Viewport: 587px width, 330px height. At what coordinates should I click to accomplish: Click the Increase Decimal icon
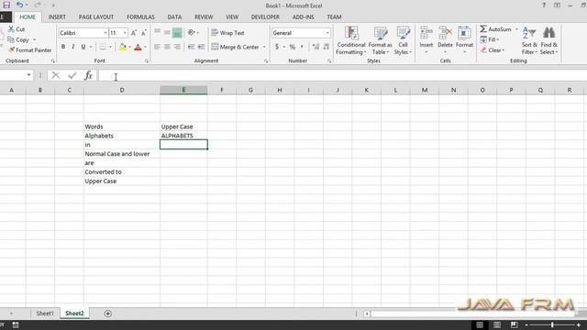coord(316,47)
